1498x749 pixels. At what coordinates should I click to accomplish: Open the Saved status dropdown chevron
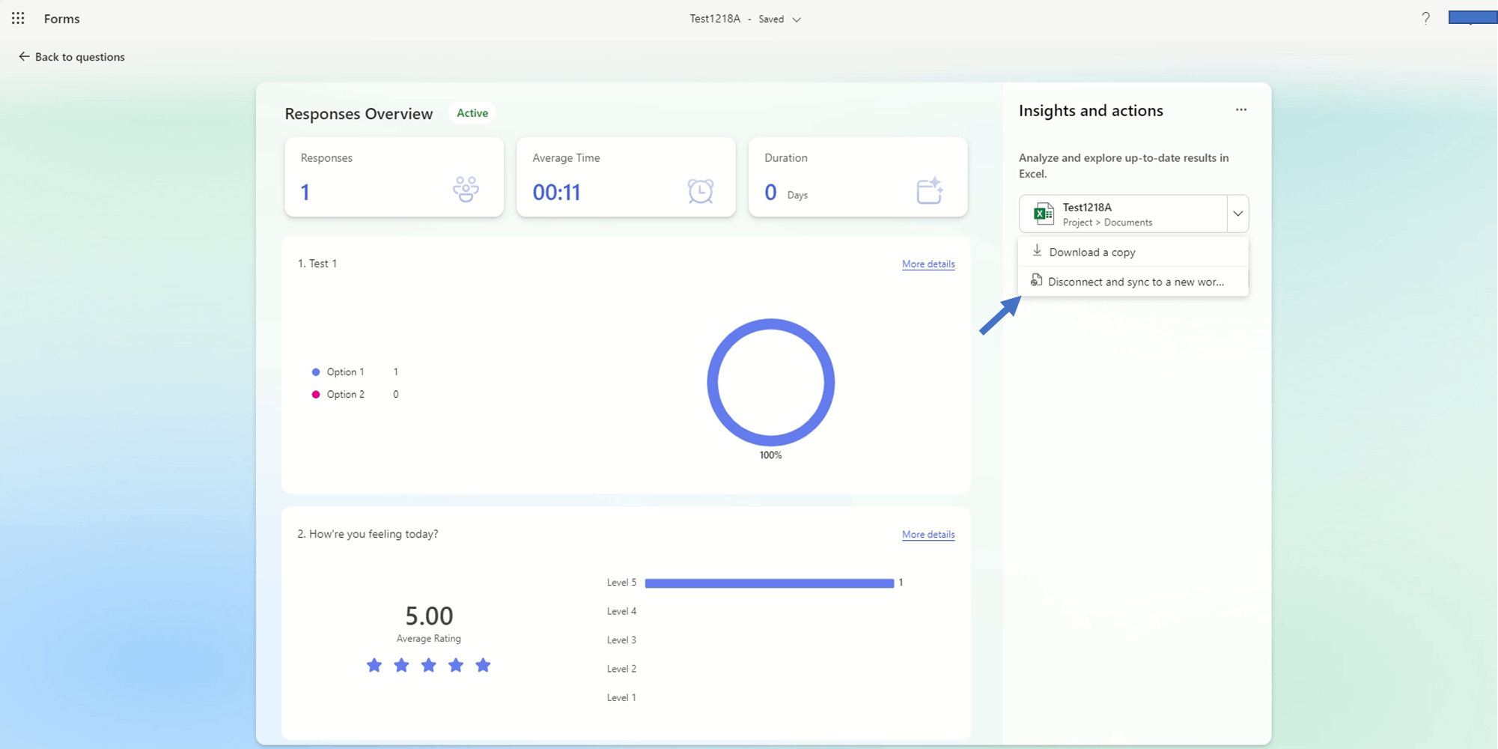pyautogui.click(x=797, y=19)
